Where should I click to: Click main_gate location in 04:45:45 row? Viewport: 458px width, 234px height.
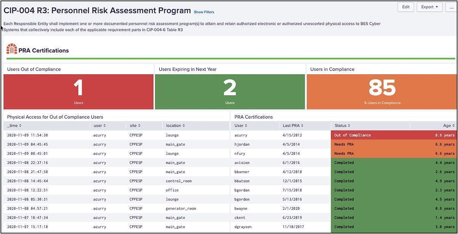175,144
